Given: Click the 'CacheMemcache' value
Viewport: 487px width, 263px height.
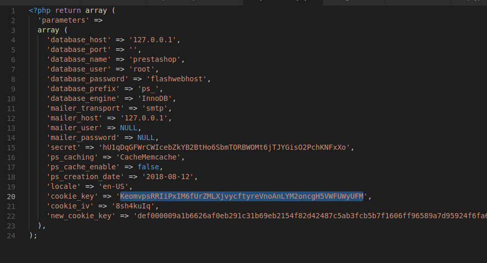Looking at the screenshot, I should coord(148,157).
